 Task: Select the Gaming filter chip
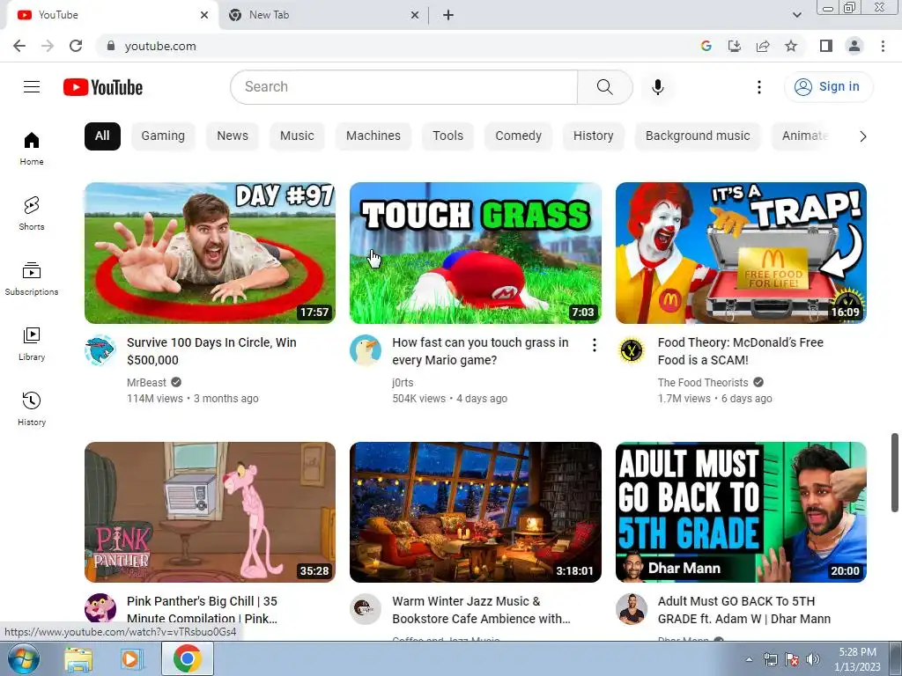click(x=163, y=136)
